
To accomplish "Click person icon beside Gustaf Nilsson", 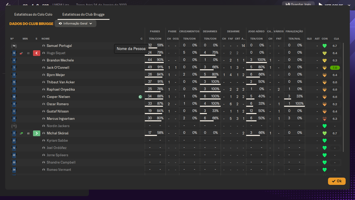I will (x=44, y=111).
